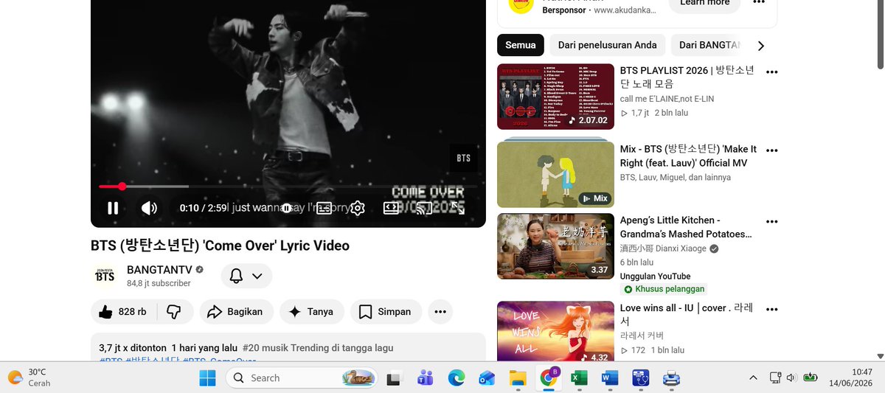Open File Explorer from taskbar
The height and width of the screenshot is (393, 885).
pyautogui.click(x=518, y=378)
